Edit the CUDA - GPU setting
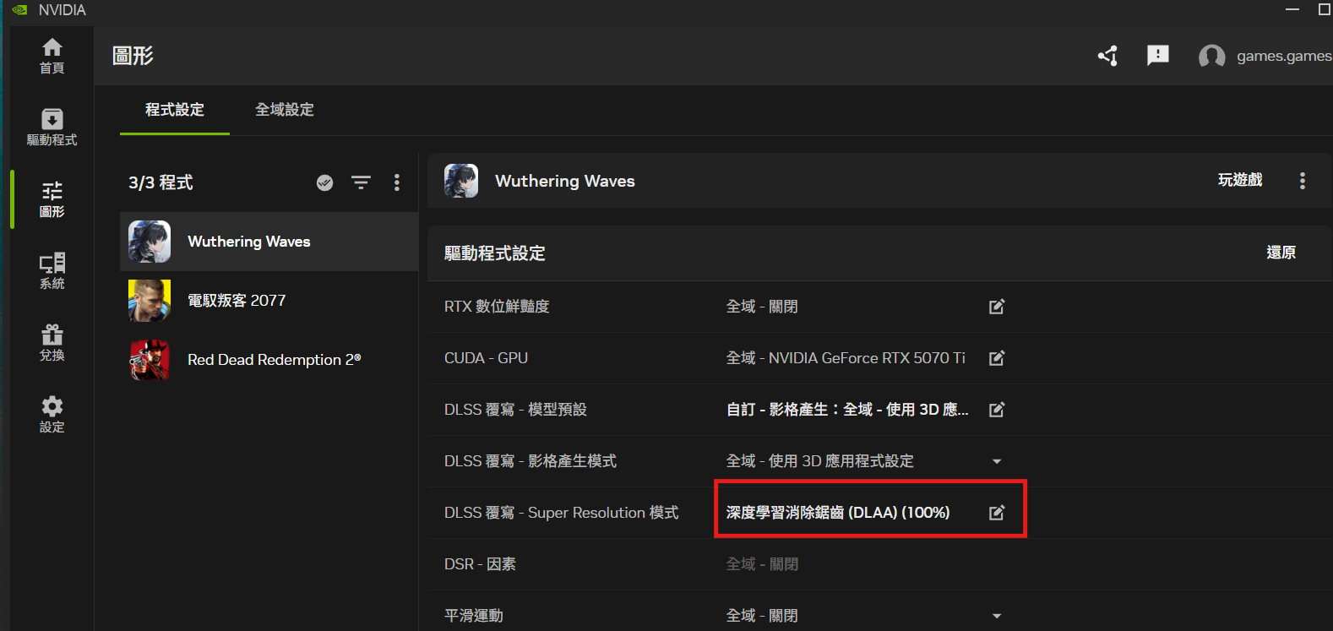This screenshot has width=1333, height=631. point(997,358)
